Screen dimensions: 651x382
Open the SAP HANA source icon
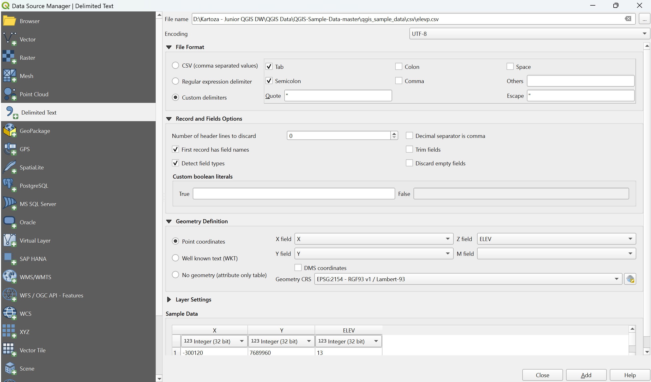10,259
